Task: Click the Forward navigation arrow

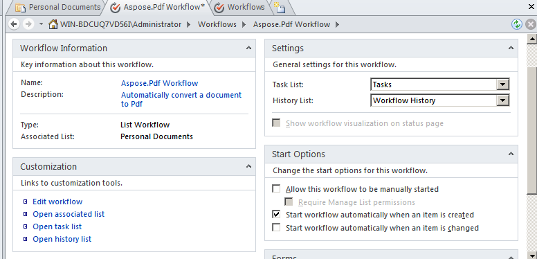Action: 28,24
